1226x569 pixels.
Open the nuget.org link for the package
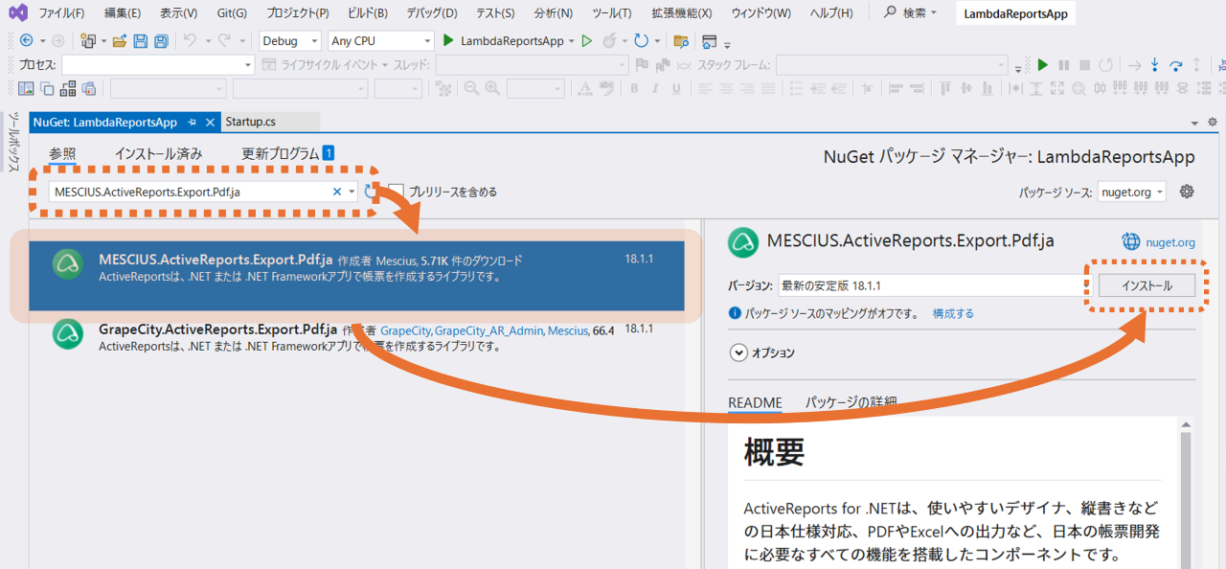click(1170, 242)
